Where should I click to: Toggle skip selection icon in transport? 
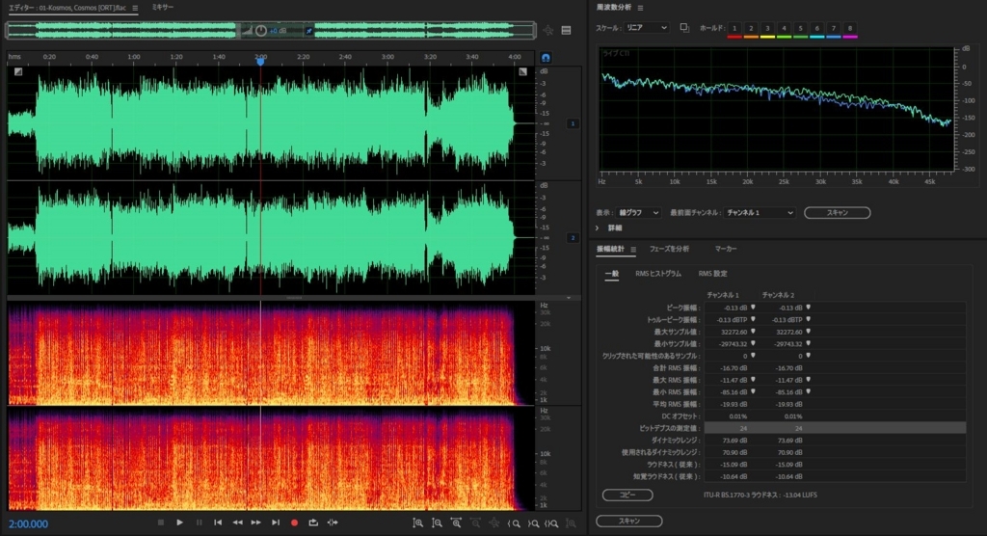[333, 523]
